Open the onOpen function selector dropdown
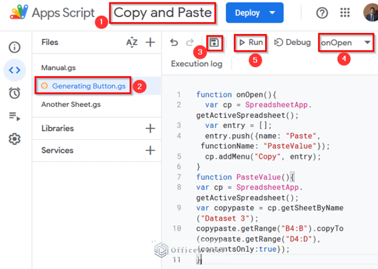The image size is (378, 269). (x=346, y=43)
